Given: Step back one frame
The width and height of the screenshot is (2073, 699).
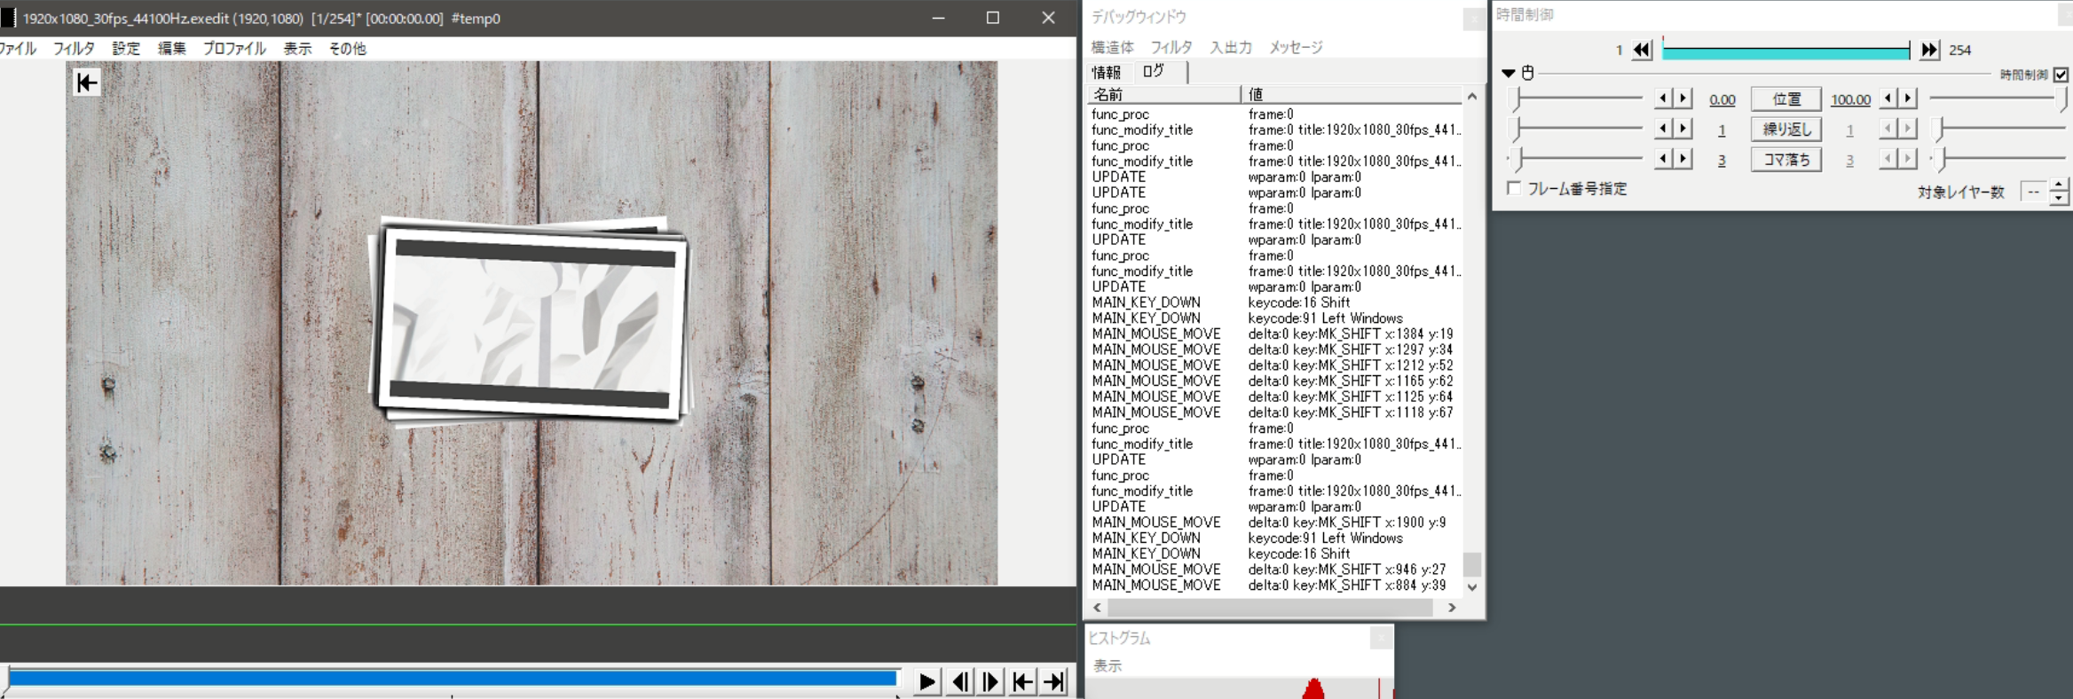Looking at the screenshot, I should click(959, 681).
